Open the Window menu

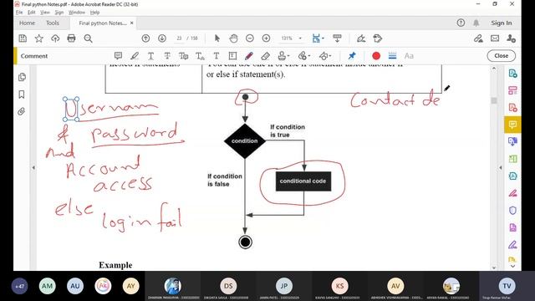(x=76, y=13)
